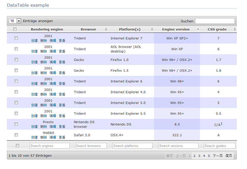
Task: Click current page 1 button
Action: [x=190, y=156]
